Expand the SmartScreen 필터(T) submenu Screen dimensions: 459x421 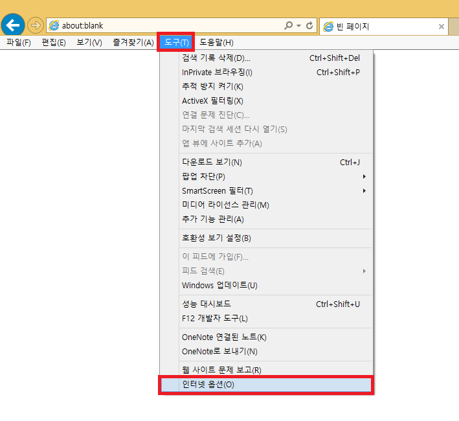(x=266, y=191)
